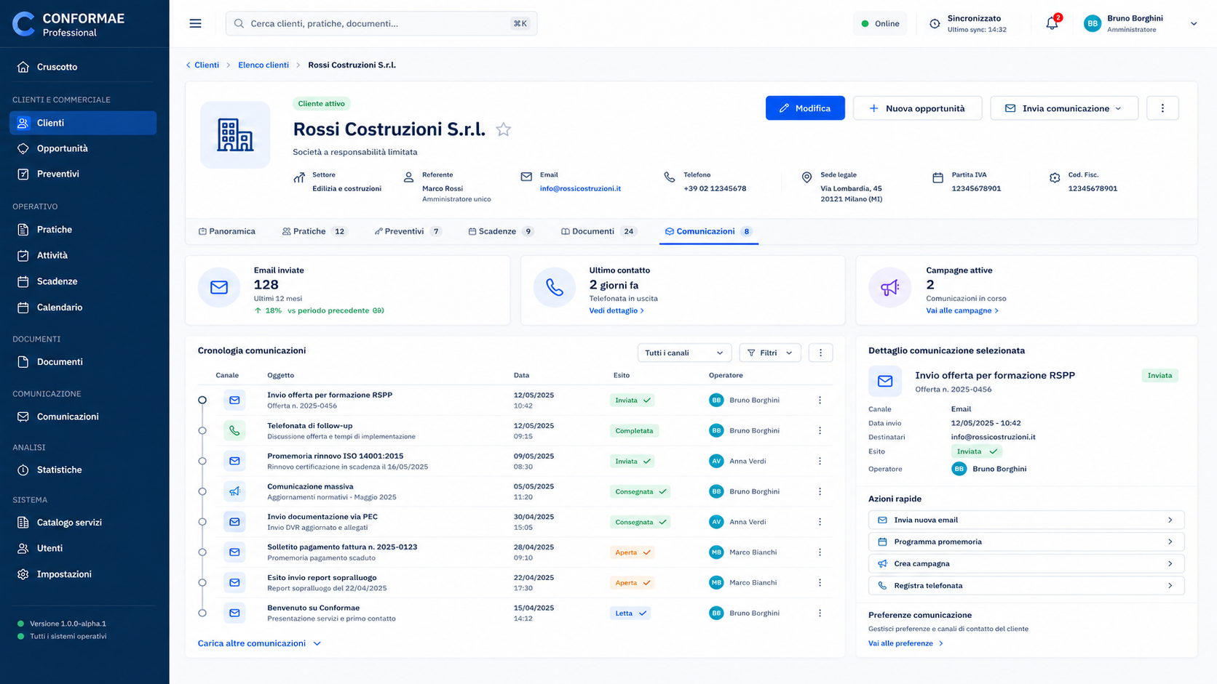Viewport: 1217px width, 684px height.
Task: Select timeline marker for Comunicazione massiva
Action: point(202,491)
